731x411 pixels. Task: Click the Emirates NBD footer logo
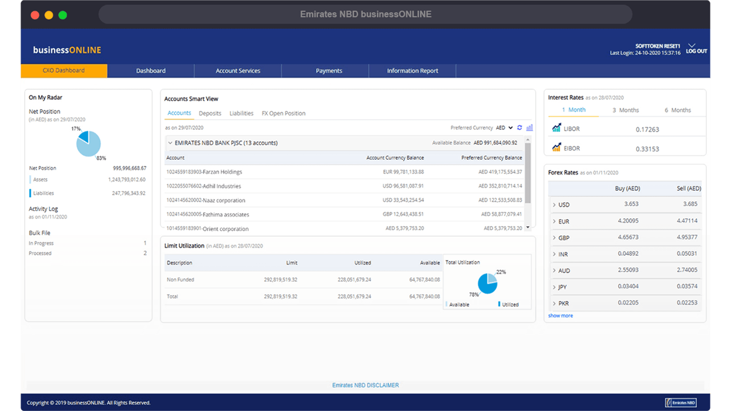tap(681, 403)
